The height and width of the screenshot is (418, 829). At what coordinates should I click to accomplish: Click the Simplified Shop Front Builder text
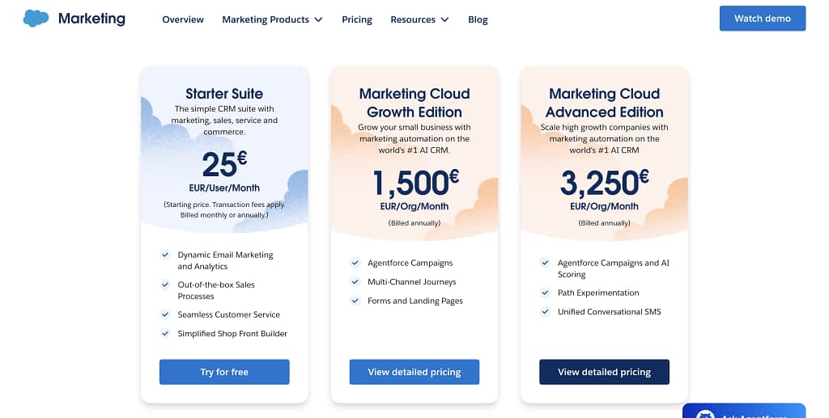[232, 334]
